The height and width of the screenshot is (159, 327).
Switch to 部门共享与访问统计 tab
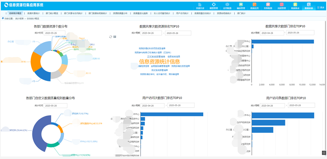(x=73, y=13)
